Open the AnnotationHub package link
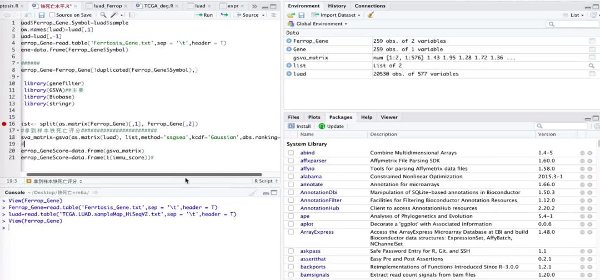The width and height of the screenshot is (600, 280). (319, 208)
